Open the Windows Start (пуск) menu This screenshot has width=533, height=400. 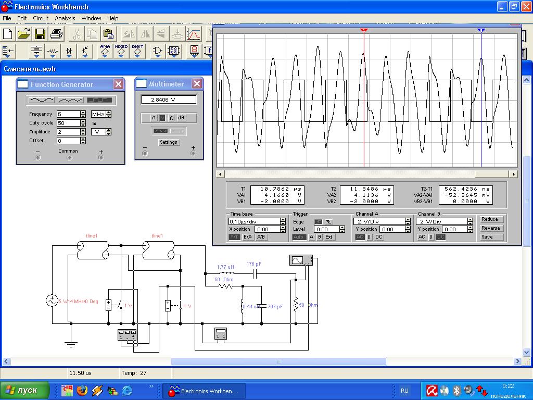tap(24, 391)
